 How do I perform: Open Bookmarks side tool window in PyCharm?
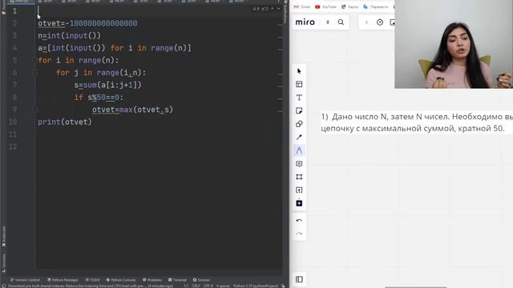3,237
